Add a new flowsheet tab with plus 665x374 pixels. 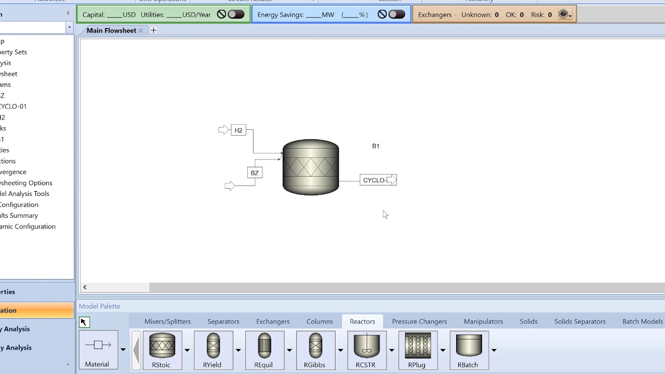[x=153, y=30]
